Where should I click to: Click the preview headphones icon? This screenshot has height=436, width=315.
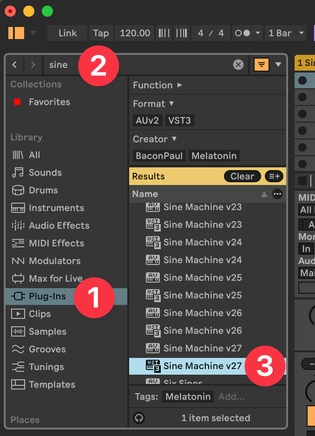(138, 418)
